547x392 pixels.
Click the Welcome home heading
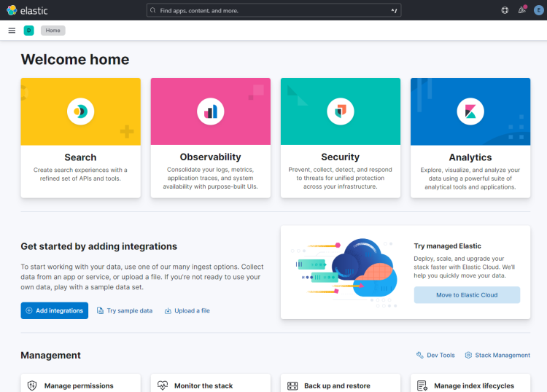pyautogui.click(x=75, y=59)
